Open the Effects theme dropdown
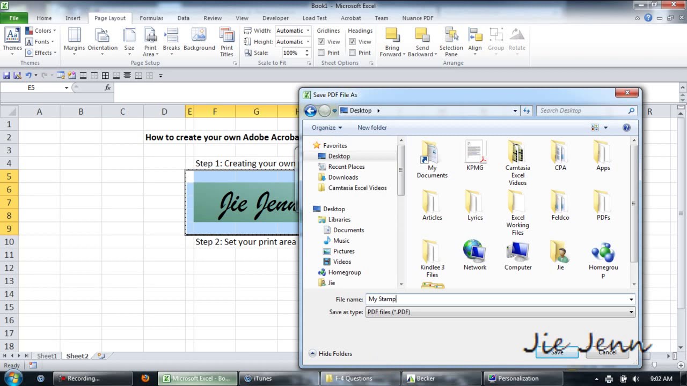The image size is (687, 386). (x=41, y=53)
